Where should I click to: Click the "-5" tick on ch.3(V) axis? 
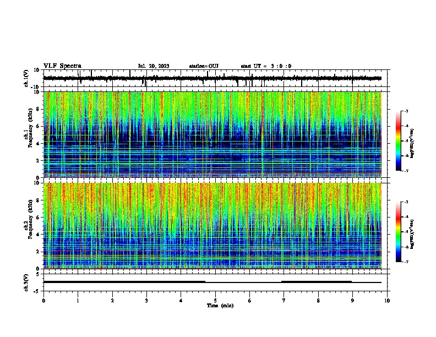(x=37, y=291)
